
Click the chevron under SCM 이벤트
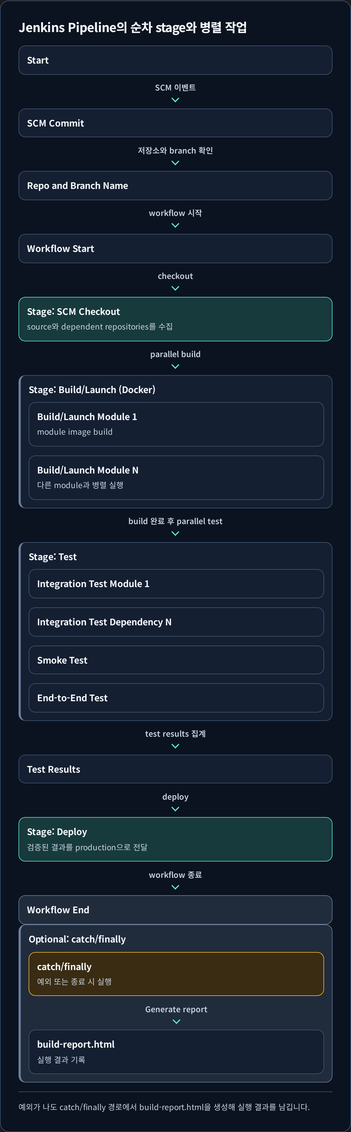pos(175,100)
